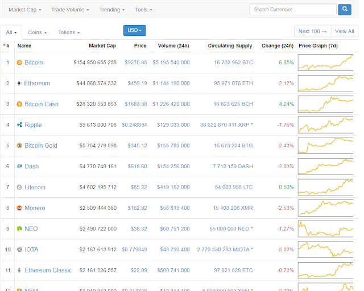Sort by the Name column header

24,45
